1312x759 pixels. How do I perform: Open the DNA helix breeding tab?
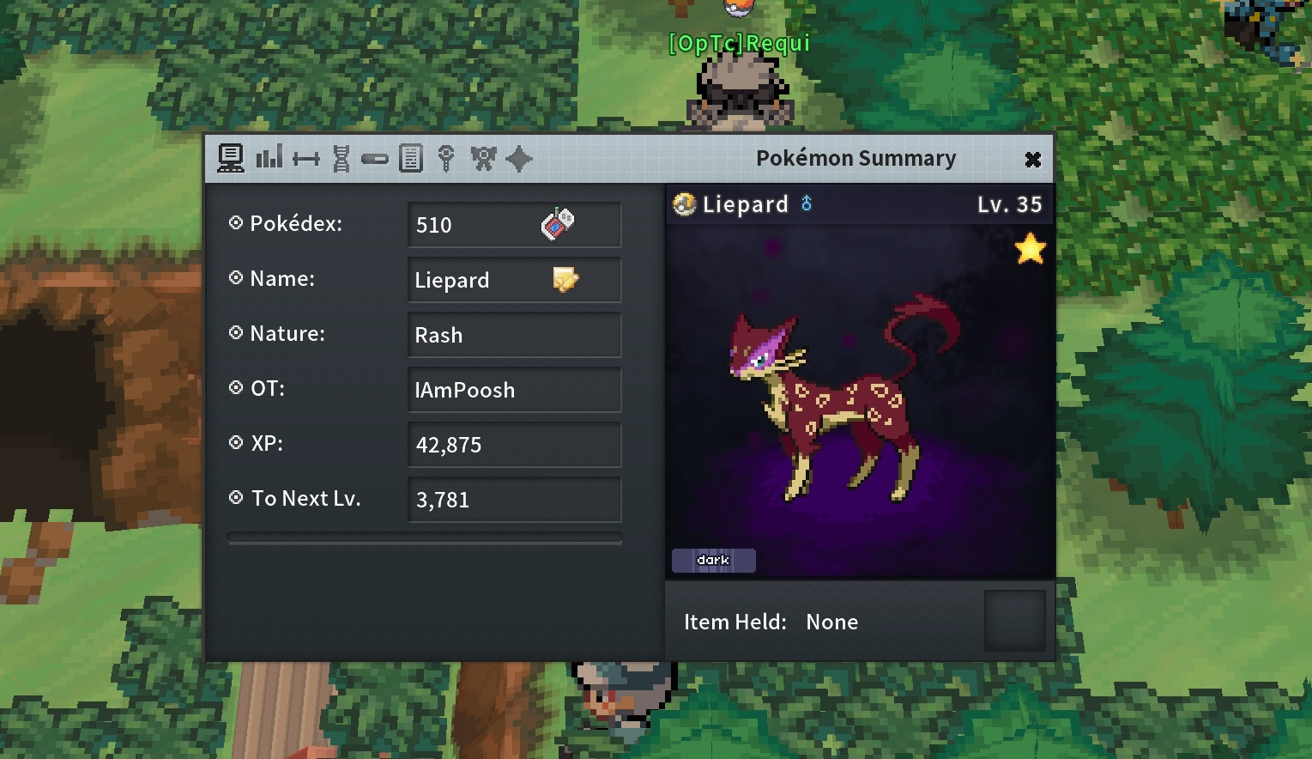[x=342, y=158]
